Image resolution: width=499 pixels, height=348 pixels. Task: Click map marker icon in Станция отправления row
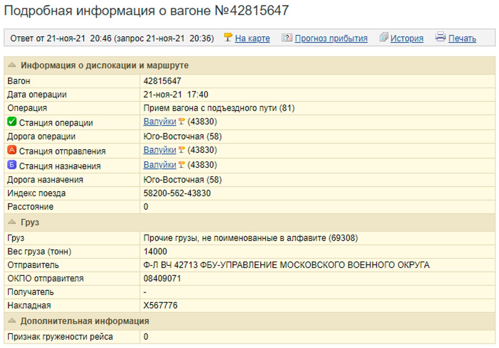point(182,150)
